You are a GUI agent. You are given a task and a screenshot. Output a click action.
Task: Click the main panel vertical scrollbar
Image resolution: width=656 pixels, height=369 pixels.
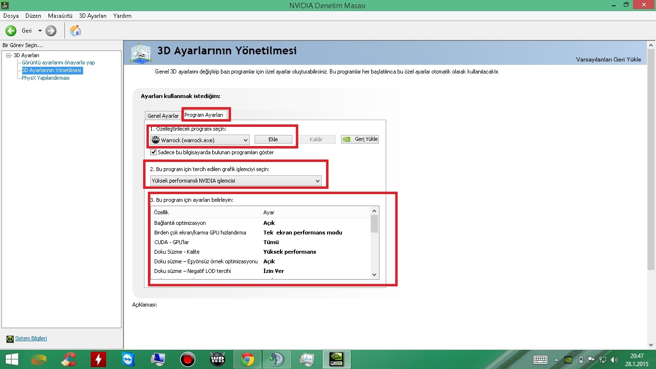tap(651, 159)
